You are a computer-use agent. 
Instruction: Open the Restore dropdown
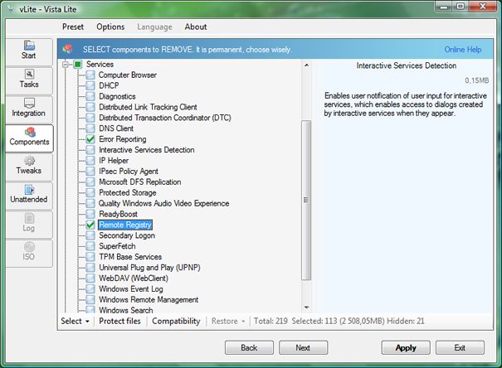228,321
